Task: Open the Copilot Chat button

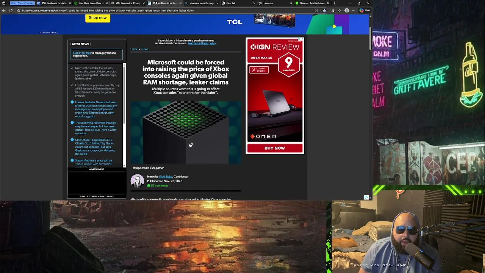Action: pyautogui.click(x=365, y=11)
